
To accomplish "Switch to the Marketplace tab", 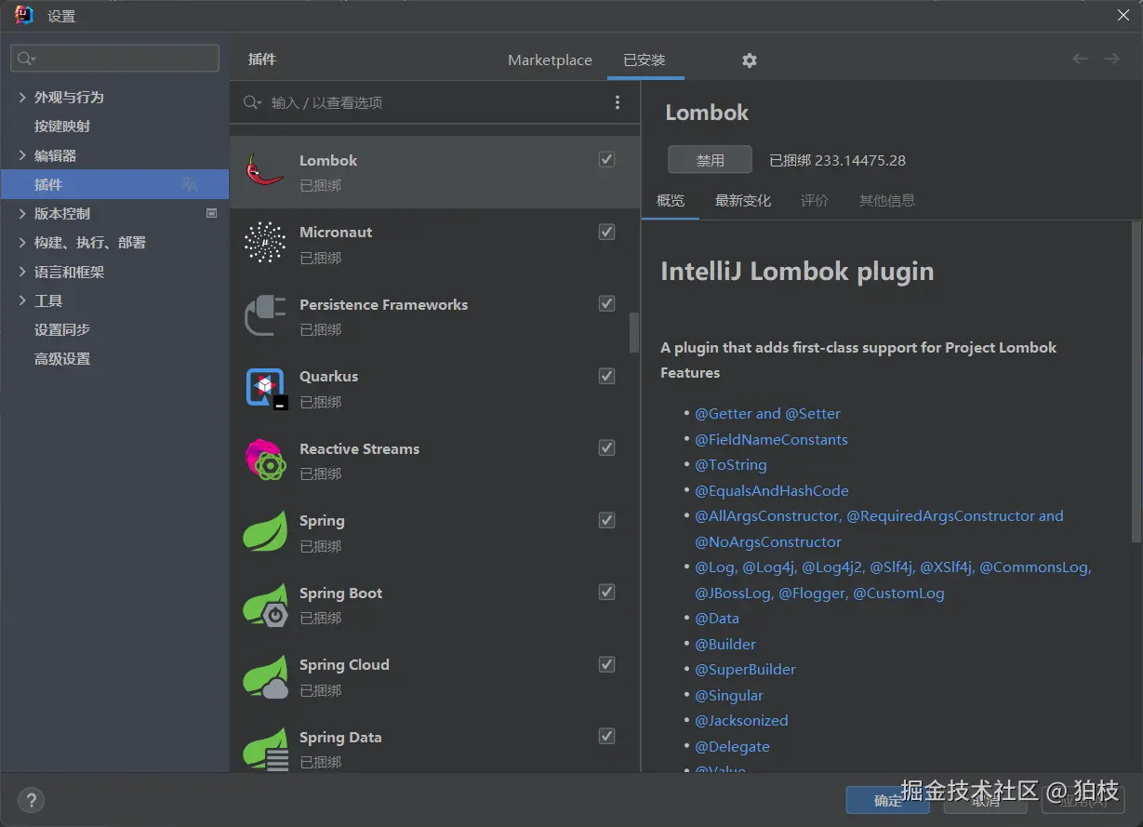I will tap(550, 60).
